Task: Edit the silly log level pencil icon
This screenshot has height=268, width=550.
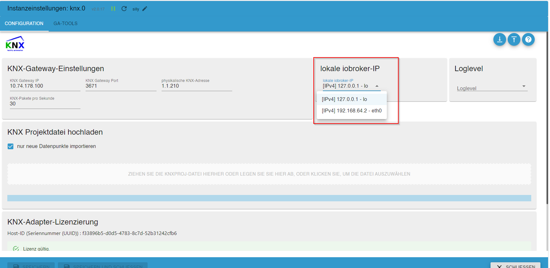Action: pos(145,9)
